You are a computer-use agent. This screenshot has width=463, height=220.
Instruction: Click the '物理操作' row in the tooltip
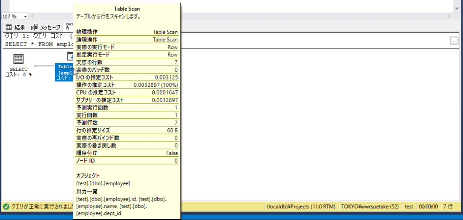[x=127, y=32]
